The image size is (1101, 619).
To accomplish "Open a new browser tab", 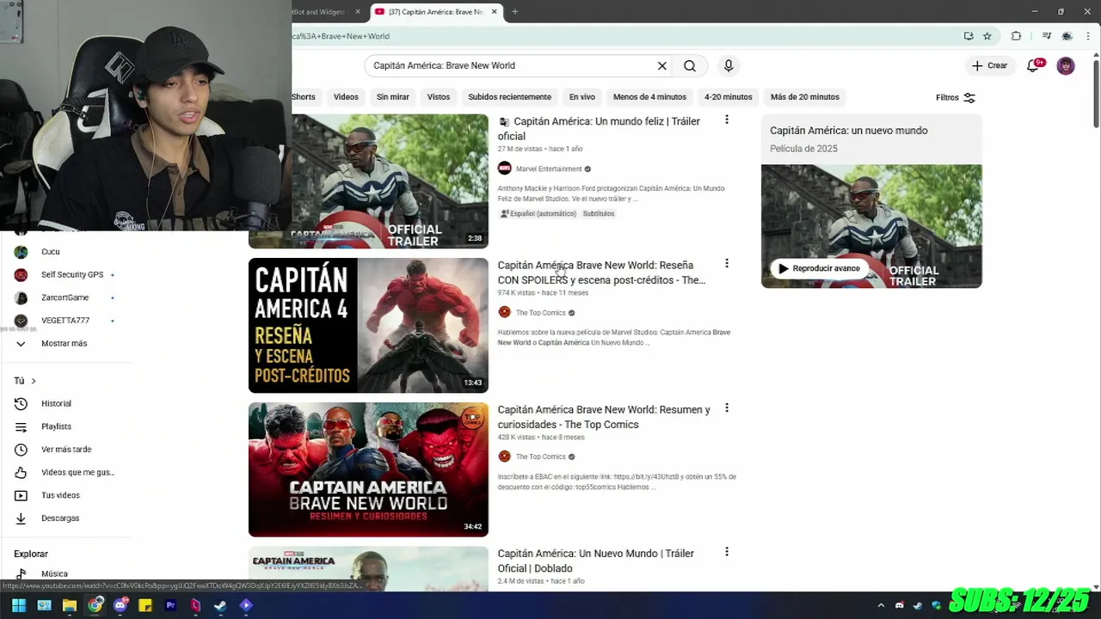I will [515, 11].
